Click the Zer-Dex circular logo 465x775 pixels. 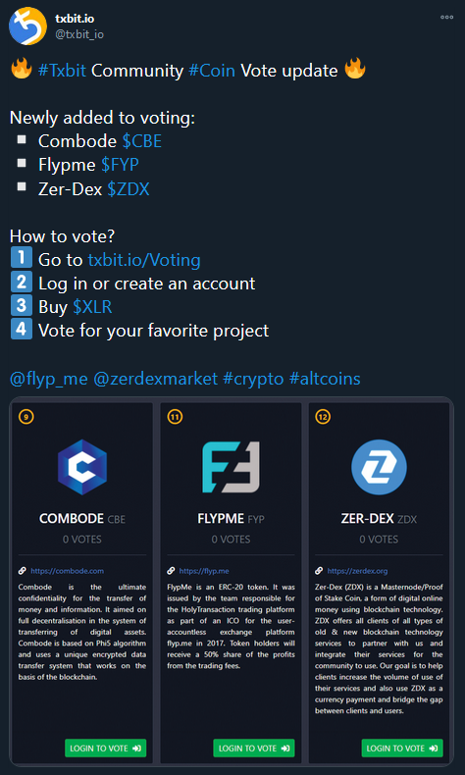click(x=379, y=467)
